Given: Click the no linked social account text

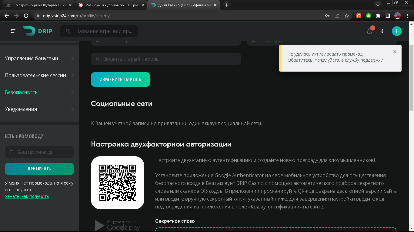Looking at the screenshot, I should [x=177, y=124].
